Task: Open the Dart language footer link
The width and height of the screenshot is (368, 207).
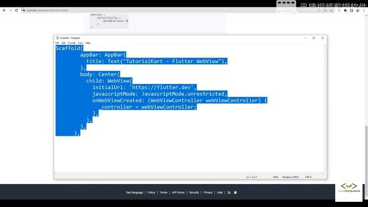Action: [135, 193]
